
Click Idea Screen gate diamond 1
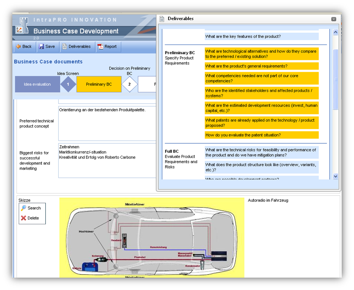pyautogui.click(x=68, y=84)
